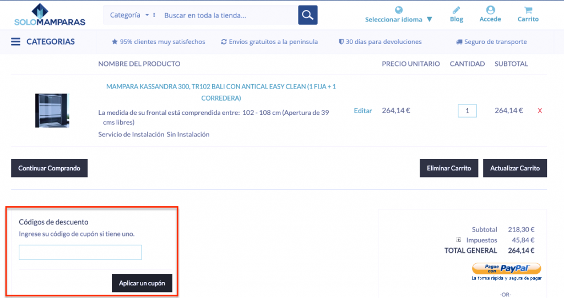
Task: Expand the Impuestos plus toggle
Action: (458, 240)
